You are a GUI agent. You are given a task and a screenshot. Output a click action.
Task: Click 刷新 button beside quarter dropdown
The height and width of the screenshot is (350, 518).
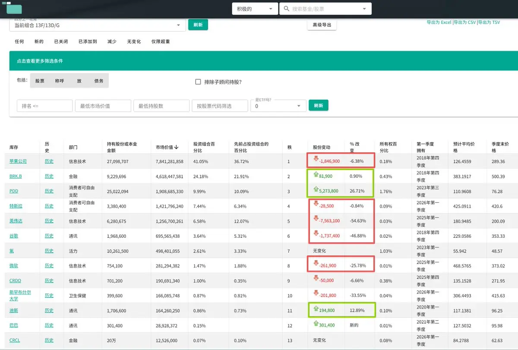[x=198, y=25]
